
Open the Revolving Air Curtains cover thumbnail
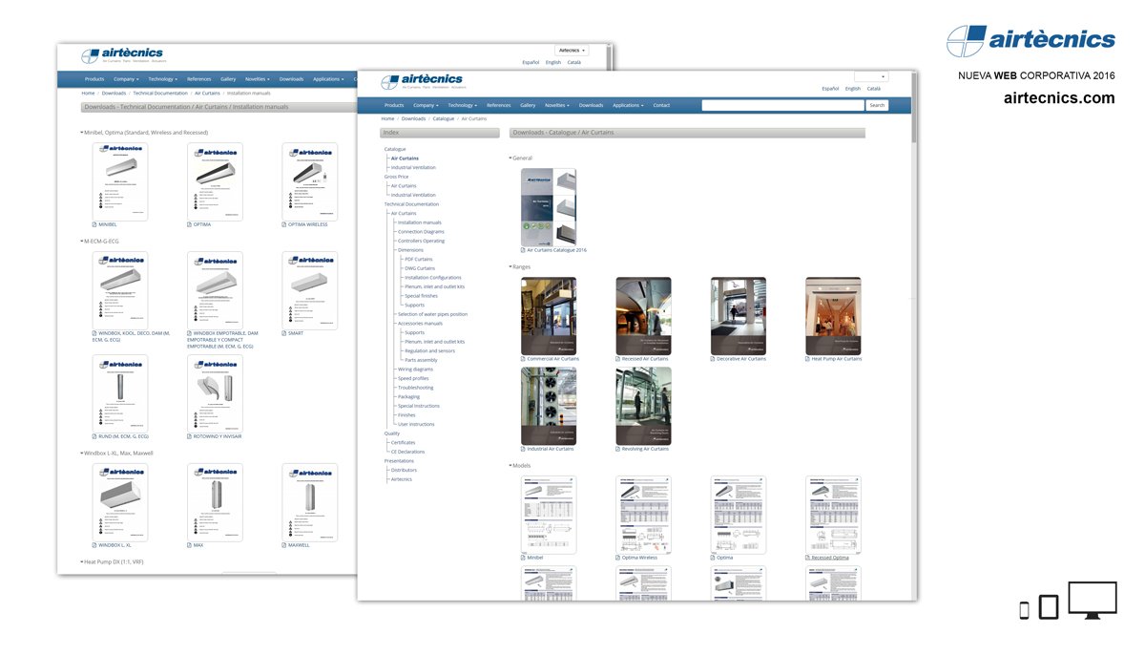tap(643, 406)
